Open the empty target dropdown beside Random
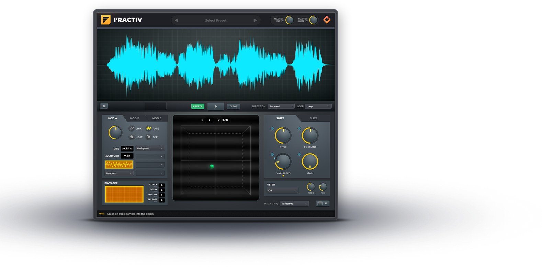Image resolution: width=542 pixels, height=267 pixels. click(x=150, y=173)
